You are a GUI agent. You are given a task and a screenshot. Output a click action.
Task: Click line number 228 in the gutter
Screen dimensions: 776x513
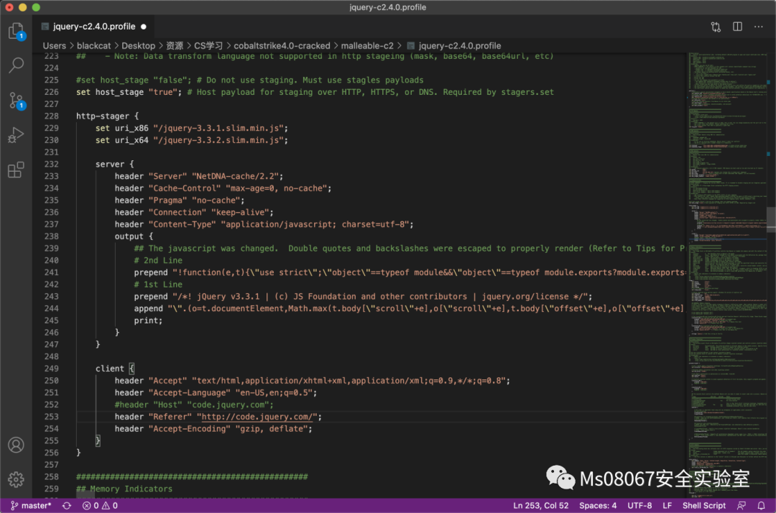[52, 116]
